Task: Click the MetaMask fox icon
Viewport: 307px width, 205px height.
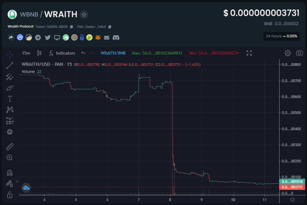Action: point(98,37)
